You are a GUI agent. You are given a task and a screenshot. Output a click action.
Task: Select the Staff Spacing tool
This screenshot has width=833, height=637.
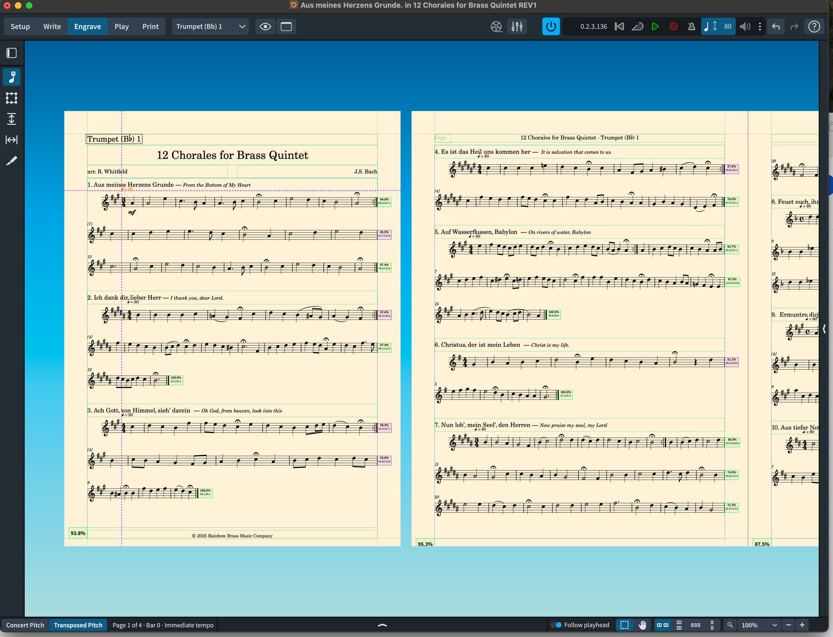tap(12, 119)
